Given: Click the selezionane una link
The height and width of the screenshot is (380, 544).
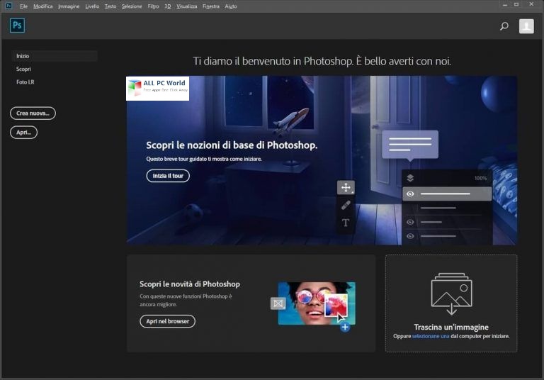Looking at the screenshot, I should [431, 336].
